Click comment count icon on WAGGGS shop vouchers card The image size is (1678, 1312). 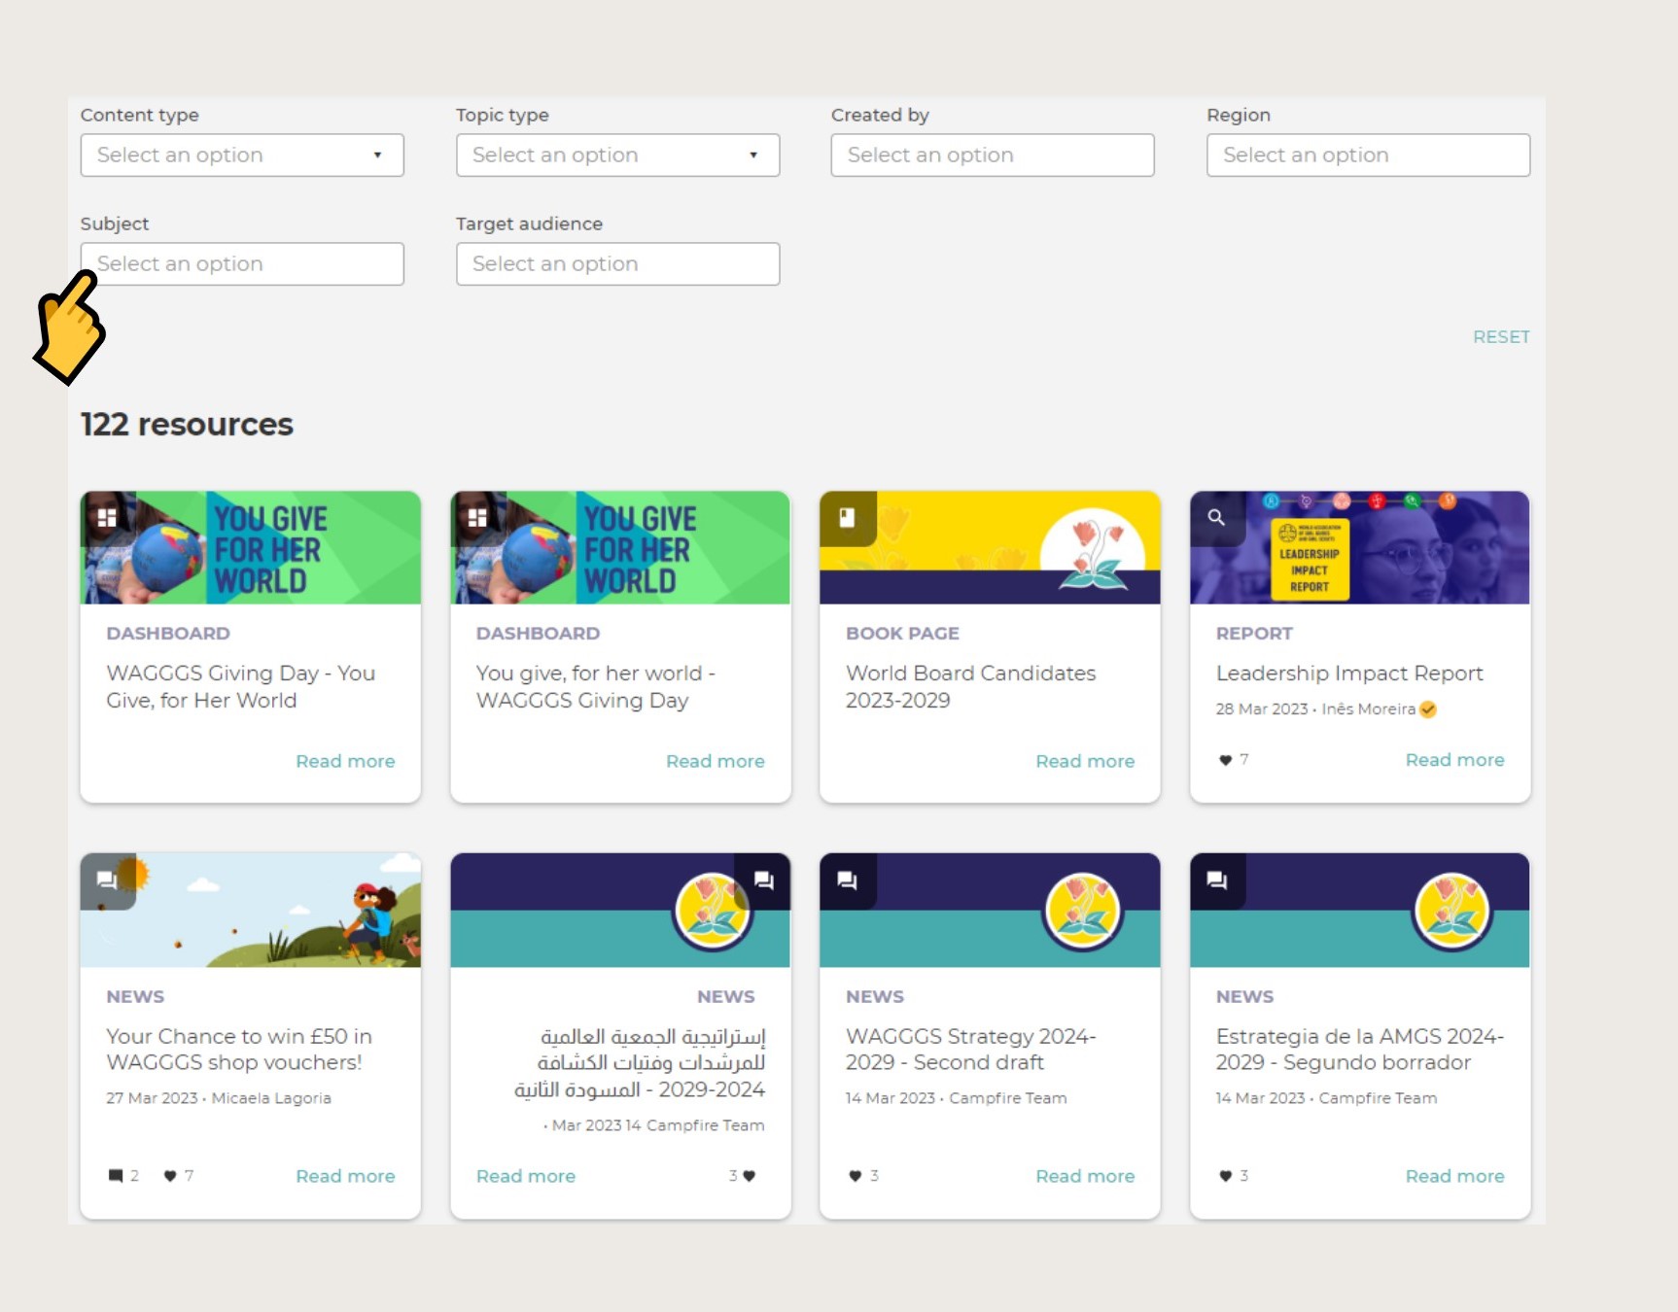pyautogui.click(x=116, y=1176)
